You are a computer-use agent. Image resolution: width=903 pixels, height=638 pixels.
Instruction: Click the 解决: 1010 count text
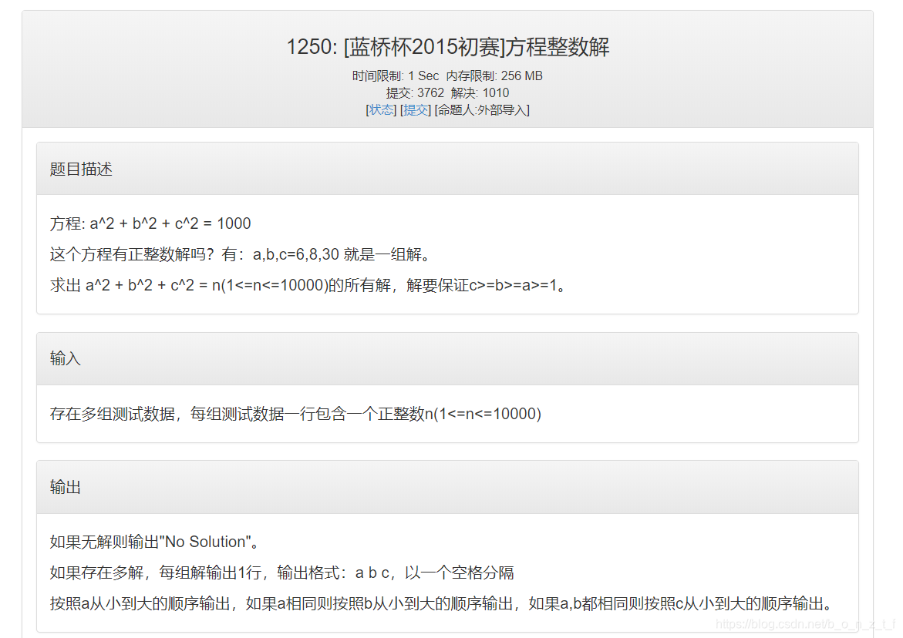[480, 92]
